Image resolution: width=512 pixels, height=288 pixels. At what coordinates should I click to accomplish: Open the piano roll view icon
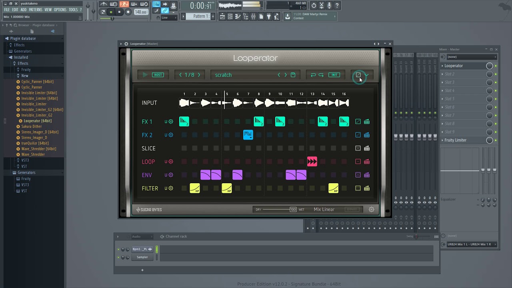(x=238, y=16)
